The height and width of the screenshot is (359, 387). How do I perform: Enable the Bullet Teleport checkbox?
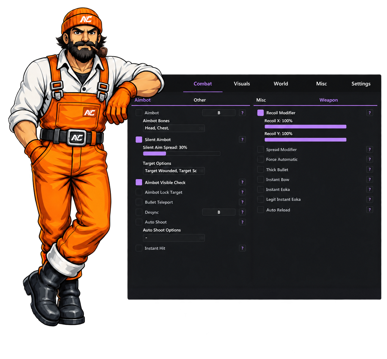tap(139, 202)
